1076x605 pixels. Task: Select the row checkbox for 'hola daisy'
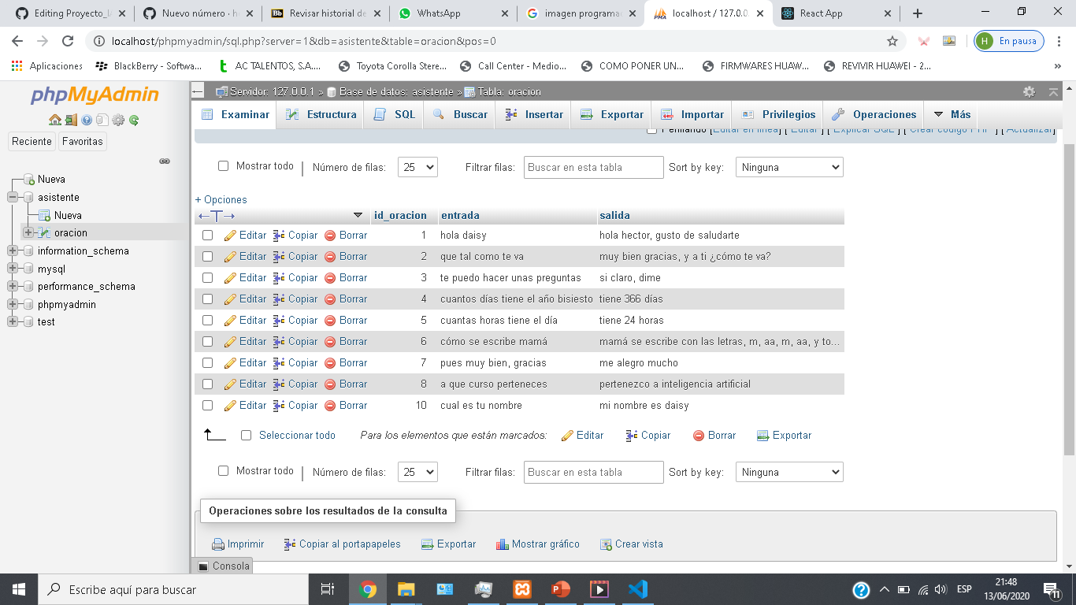click(x=209, y=235)
